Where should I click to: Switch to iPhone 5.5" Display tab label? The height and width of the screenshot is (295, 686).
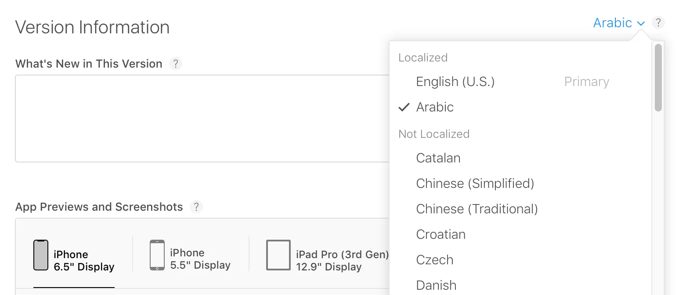200,259
